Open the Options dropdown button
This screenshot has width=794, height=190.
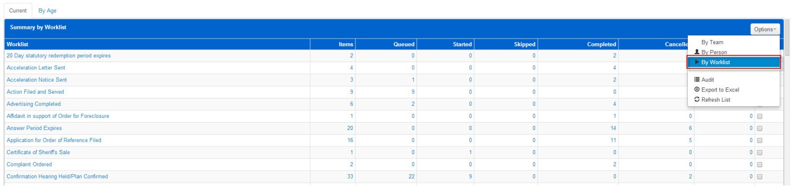point(765,29)
